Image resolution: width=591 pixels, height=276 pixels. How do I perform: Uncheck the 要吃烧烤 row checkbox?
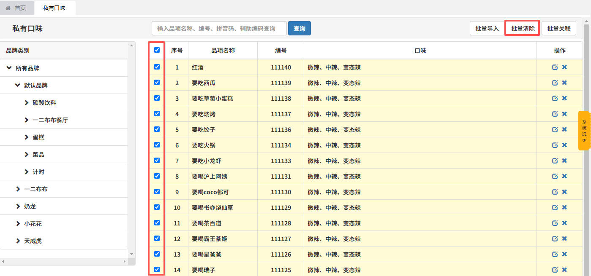coord(157,113)
